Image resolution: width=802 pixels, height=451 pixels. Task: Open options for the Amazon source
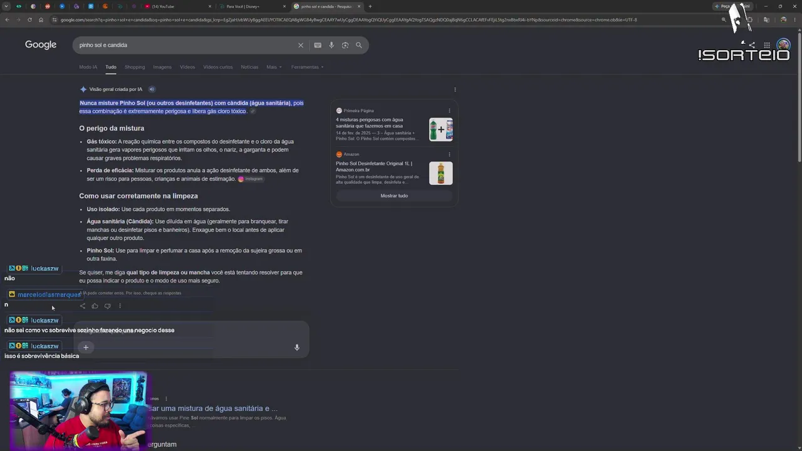(449, 155)
